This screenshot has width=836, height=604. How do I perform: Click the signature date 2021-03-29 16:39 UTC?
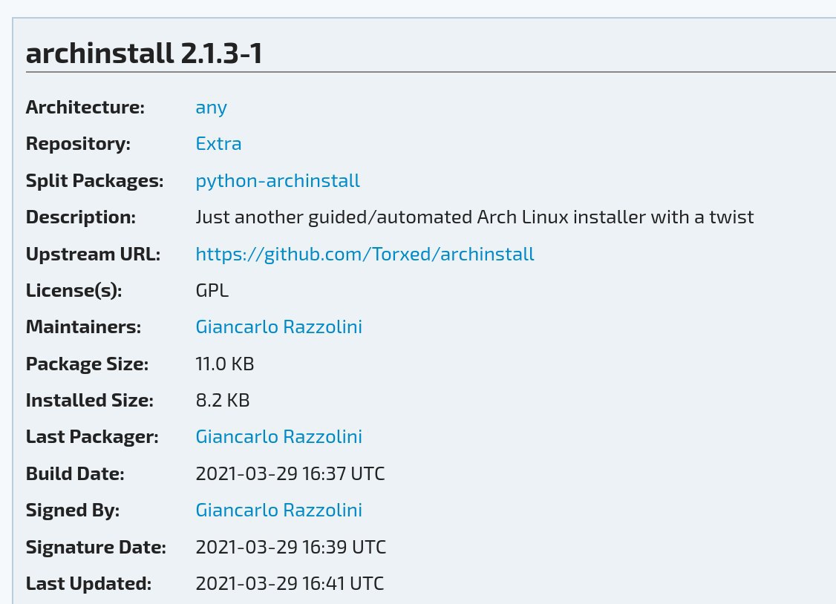coord(290,548)
